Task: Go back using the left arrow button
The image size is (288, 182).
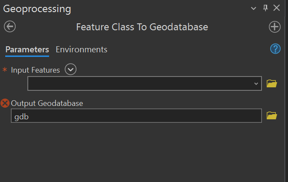Action: [x=10, y=27]
